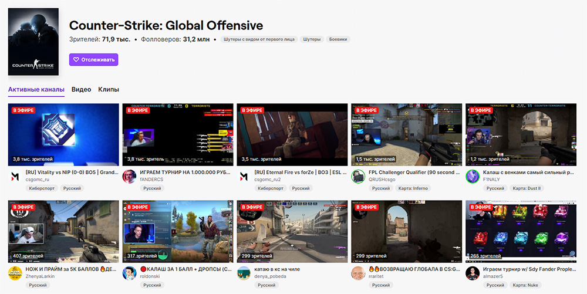Open roldonski channel avatar
This screenshot has width=587, height=294.
129,273
